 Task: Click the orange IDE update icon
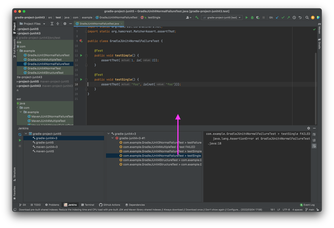313,18
